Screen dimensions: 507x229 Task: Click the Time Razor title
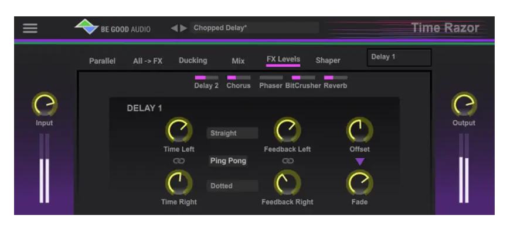point(445,28)
